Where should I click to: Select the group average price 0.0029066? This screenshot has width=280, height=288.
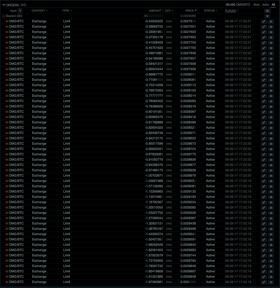point(188,16)
